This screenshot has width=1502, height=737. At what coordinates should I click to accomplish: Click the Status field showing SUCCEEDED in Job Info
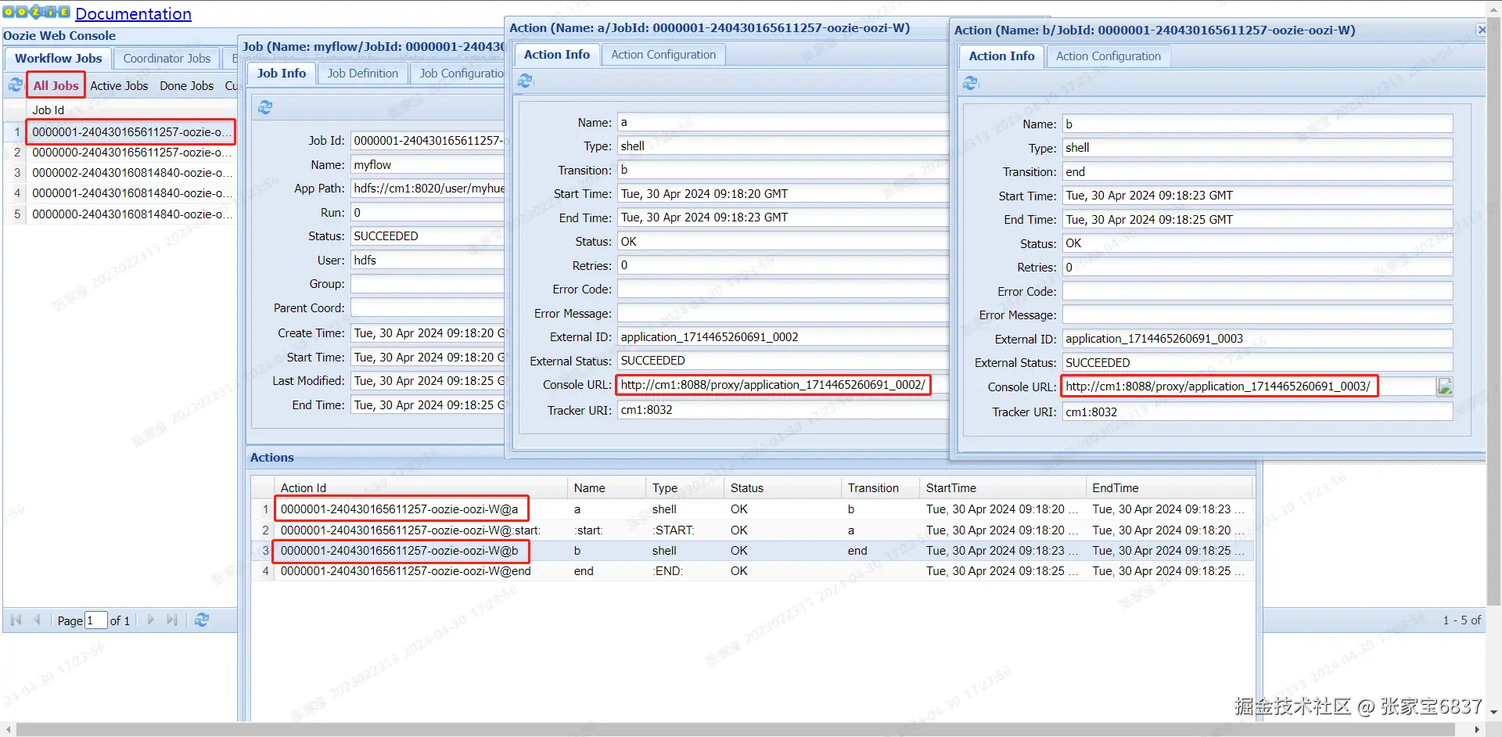(x=427, y=235)
